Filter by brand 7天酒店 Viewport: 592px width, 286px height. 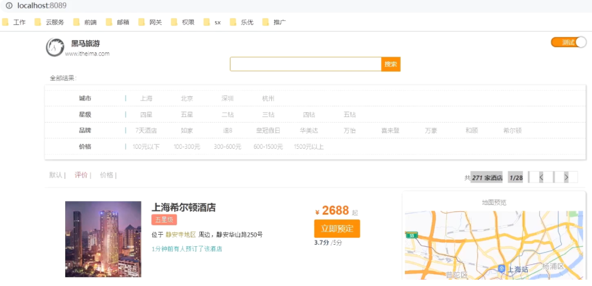point(146,130)
